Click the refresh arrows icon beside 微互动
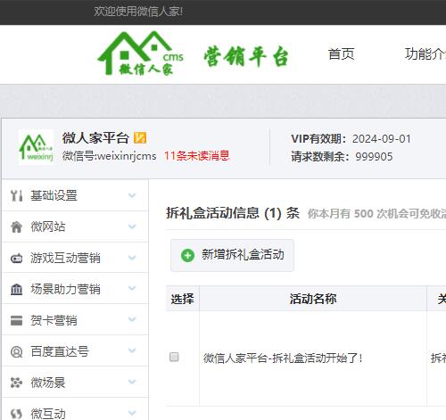This screenshot has width=446, height=420. tap(16, 414)
